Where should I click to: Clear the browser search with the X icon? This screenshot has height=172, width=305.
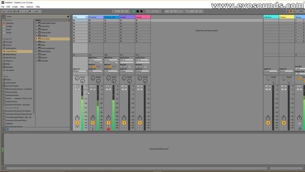click(x=68, y=17)
